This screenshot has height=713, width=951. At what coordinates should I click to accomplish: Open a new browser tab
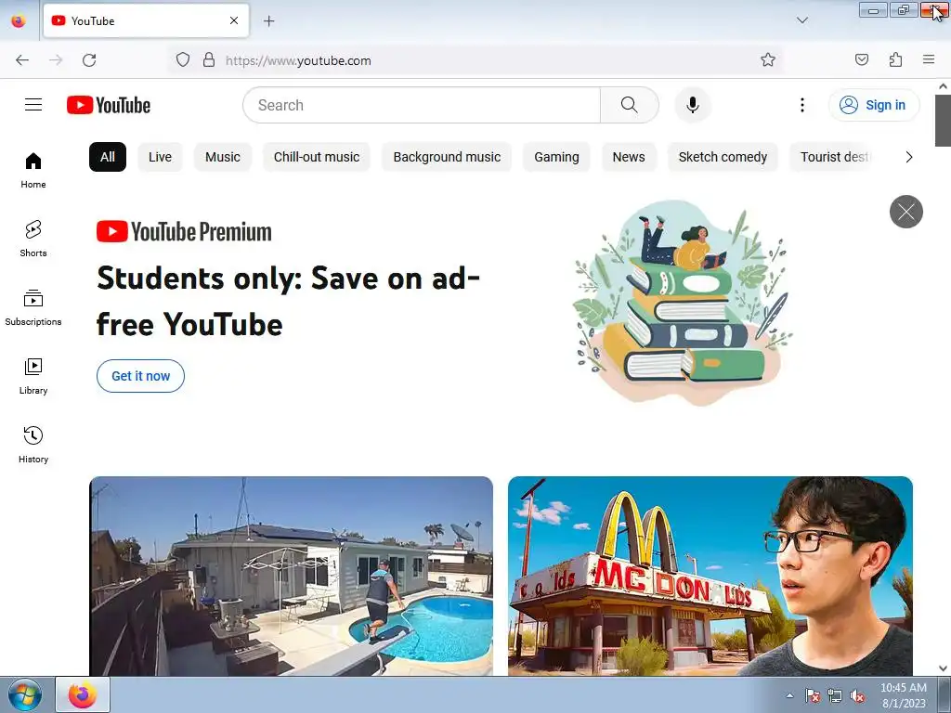[x=268, y=21]
